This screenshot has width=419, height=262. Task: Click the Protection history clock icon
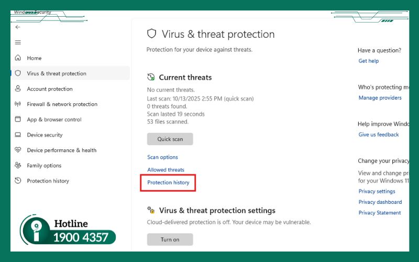click(x=18, y=181)
